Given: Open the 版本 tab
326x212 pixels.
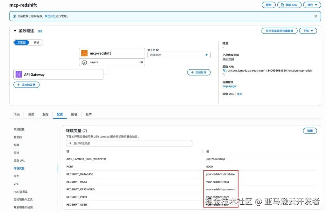Looking at the screenshot, I should [x=89, y=114].
